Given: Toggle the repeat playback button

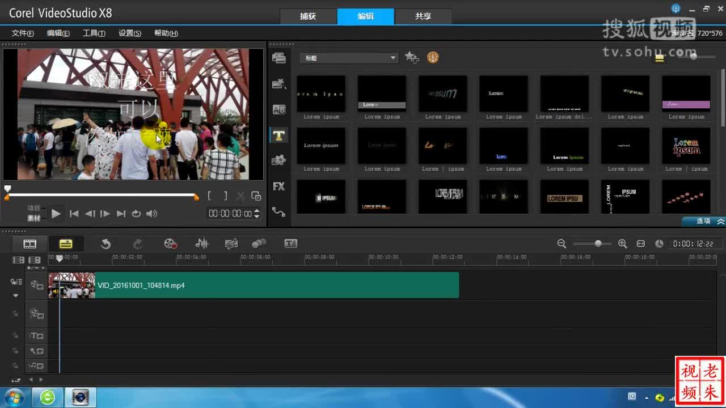Looking at the screenshot, I should pyautogui.click(x=136, y=214).
